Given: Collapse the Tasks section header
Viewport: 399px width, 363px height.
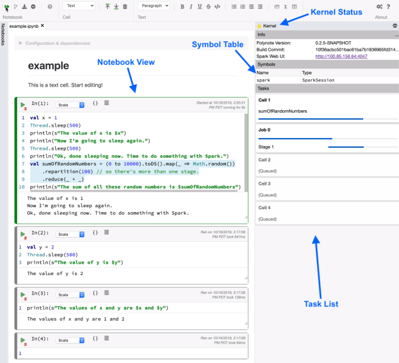Looking at the screenshot, I should (x=327, y=88).
